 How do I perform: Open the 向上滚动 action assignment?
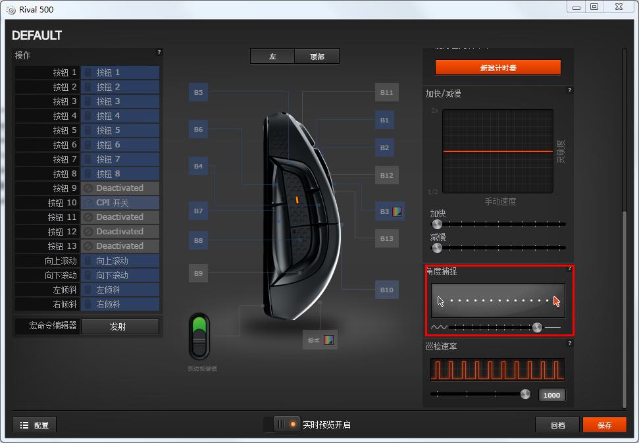(x=120, y=261)
